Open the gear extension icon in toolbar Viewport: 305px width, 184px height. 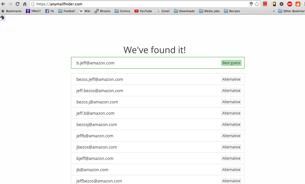pyautogui.click(x=281, y=4)
